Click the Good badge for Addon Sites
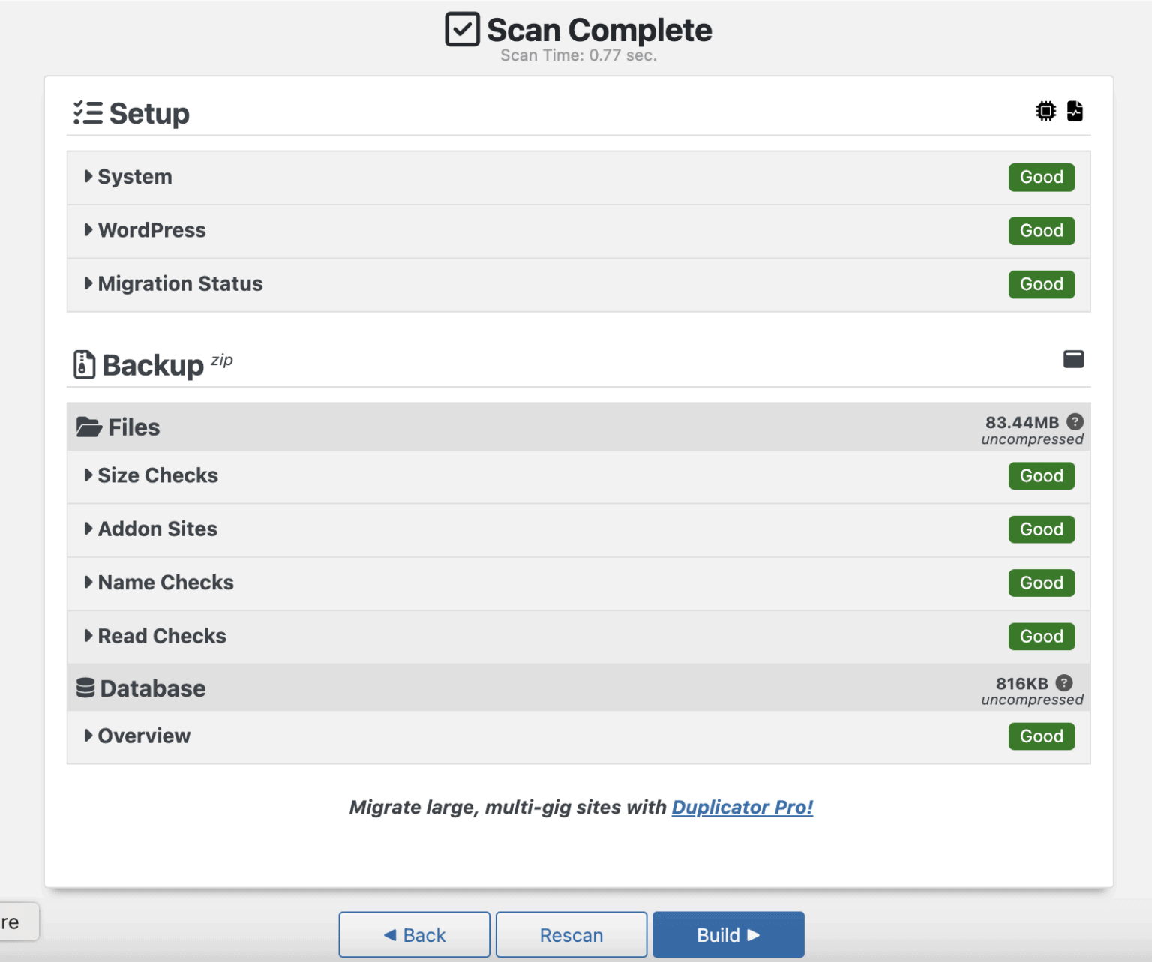1152x962 pixels. (x=1042, y=529)
